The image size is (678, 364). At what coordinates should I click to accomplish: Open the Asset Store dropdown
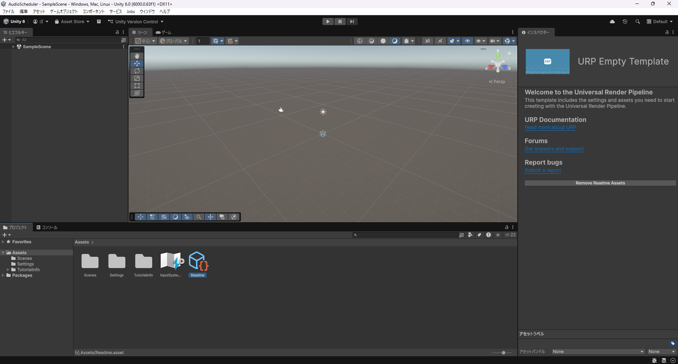tap(72, 22)
